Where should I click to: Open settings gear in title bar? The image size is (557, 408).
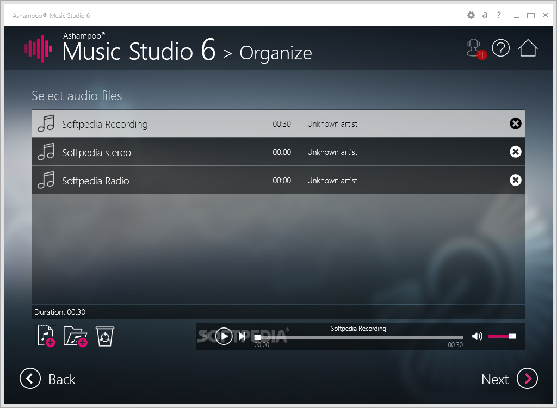point(471,15)
